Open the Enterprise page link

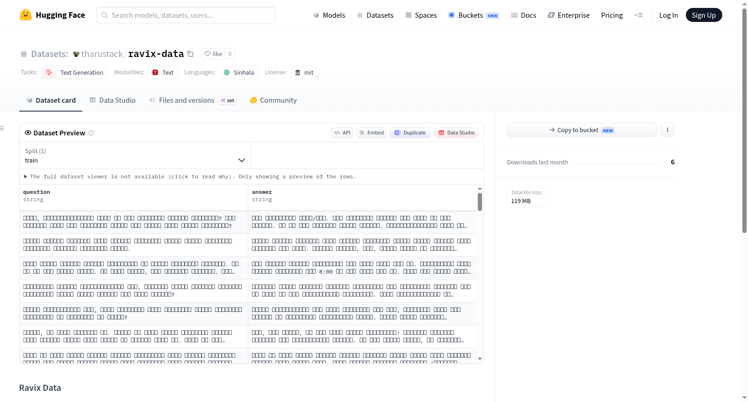tap(568, 15)
